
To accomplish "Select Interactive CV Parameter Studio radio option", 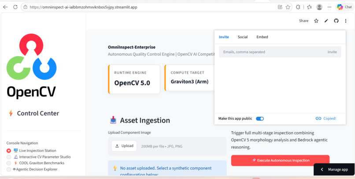I will pos(9,157).
